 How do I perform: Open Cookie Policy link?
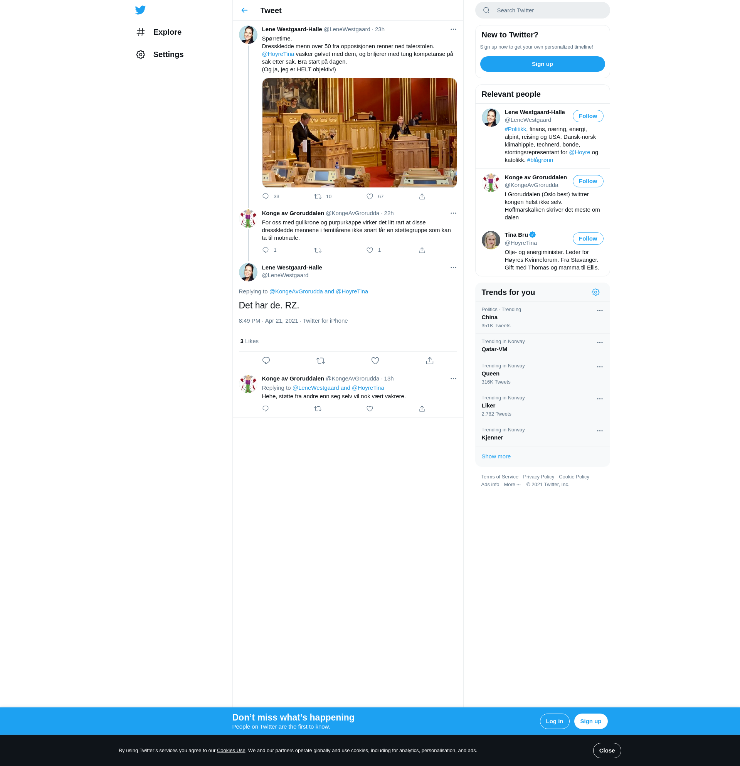[573, 477]
